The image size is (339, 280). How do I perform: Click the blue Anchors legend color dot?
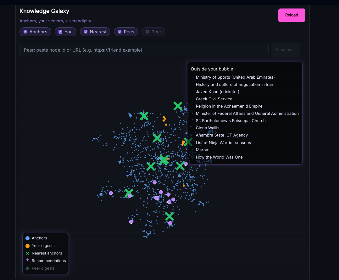(27, 238)
